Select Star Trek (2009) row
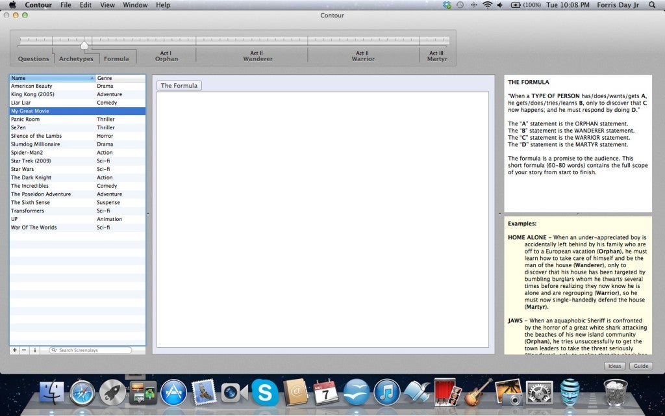665x416 pixels. [78, 161]
